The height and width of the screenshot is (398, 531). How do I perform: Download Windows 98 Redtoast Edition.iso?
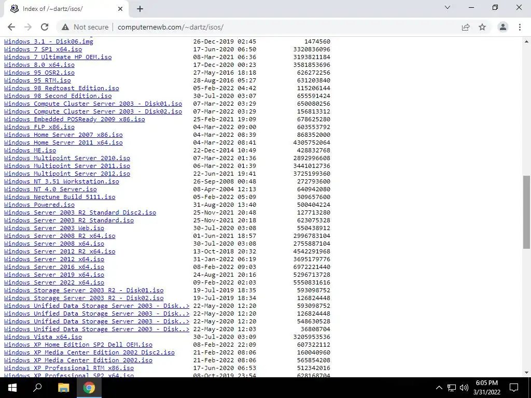(x=62, y=88)
